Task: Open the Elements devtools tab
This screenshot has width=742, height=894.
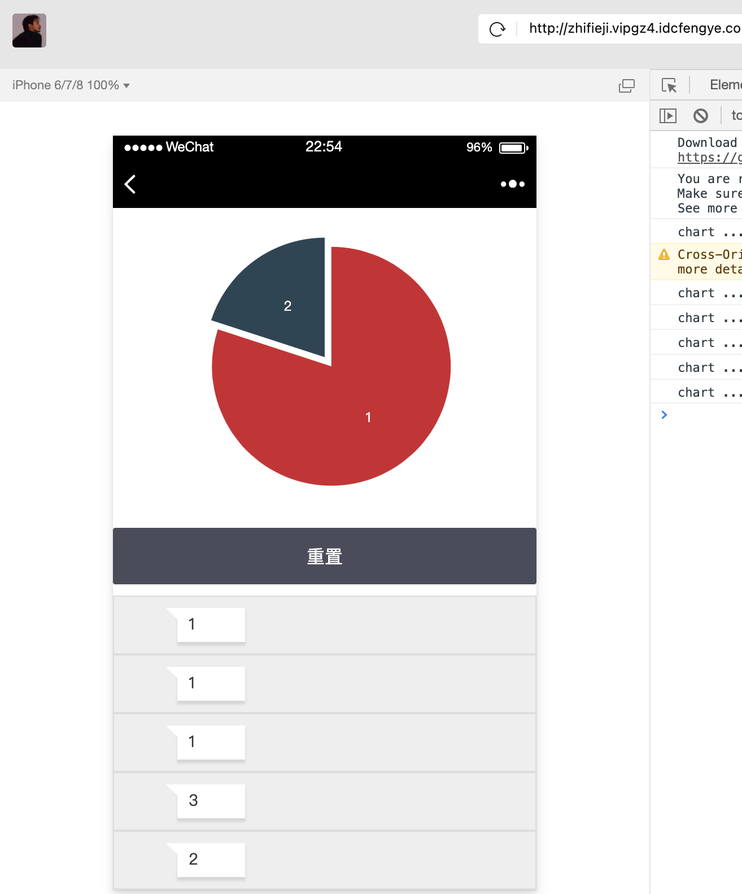Action: (x=726, y=85)
